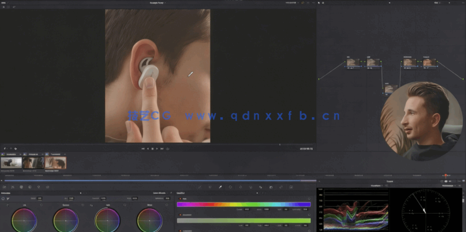Open the Vectorscope scope type dropdown
Image resolution: width=466 pixels, height=232 pixels.
coord(449,186)
